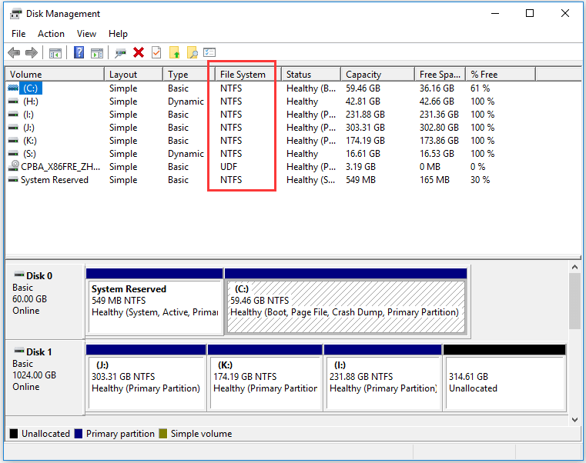Click the scroll down arrow in disk pane
The image size is (586, 463).
tap(574, 420)
